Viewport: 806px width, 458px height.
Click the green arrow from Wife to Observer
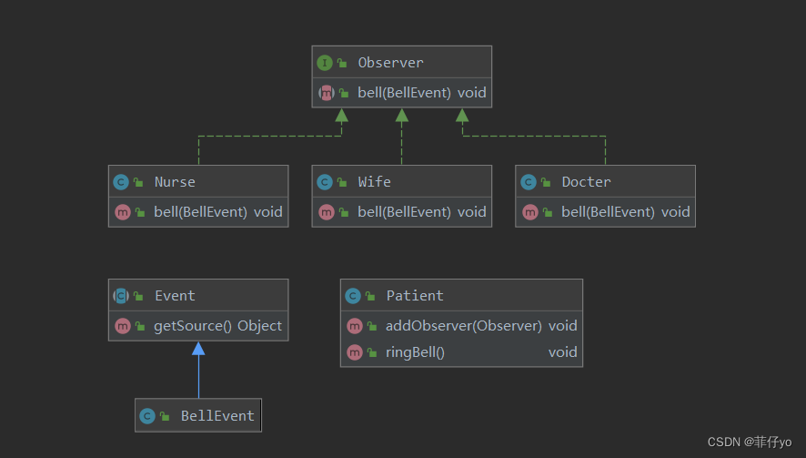point(402,137)
